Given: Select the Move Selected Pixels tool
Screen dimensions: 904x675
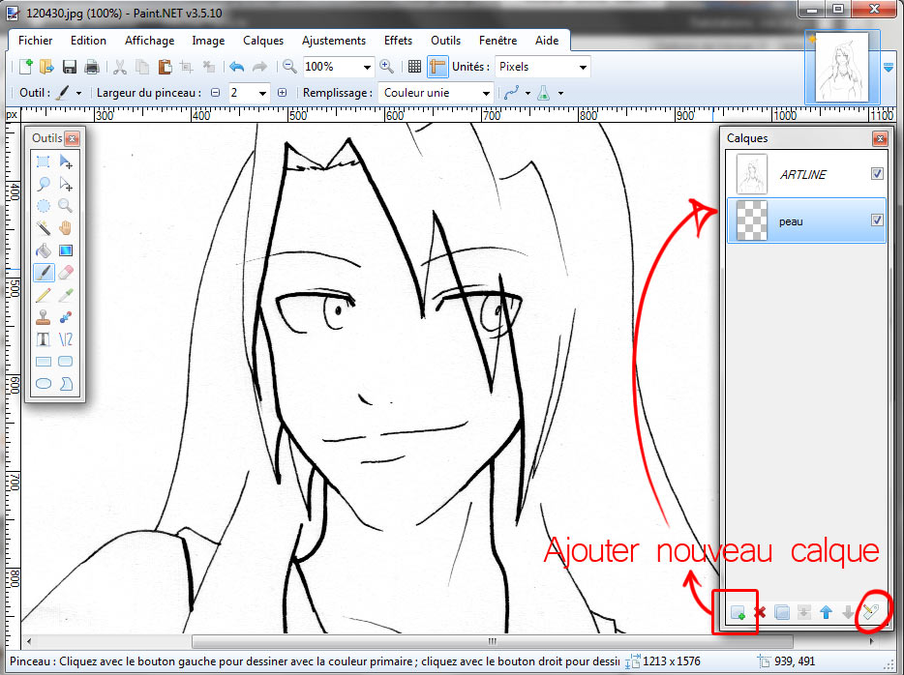Looking at the screenshot, I should pos(66,161).
